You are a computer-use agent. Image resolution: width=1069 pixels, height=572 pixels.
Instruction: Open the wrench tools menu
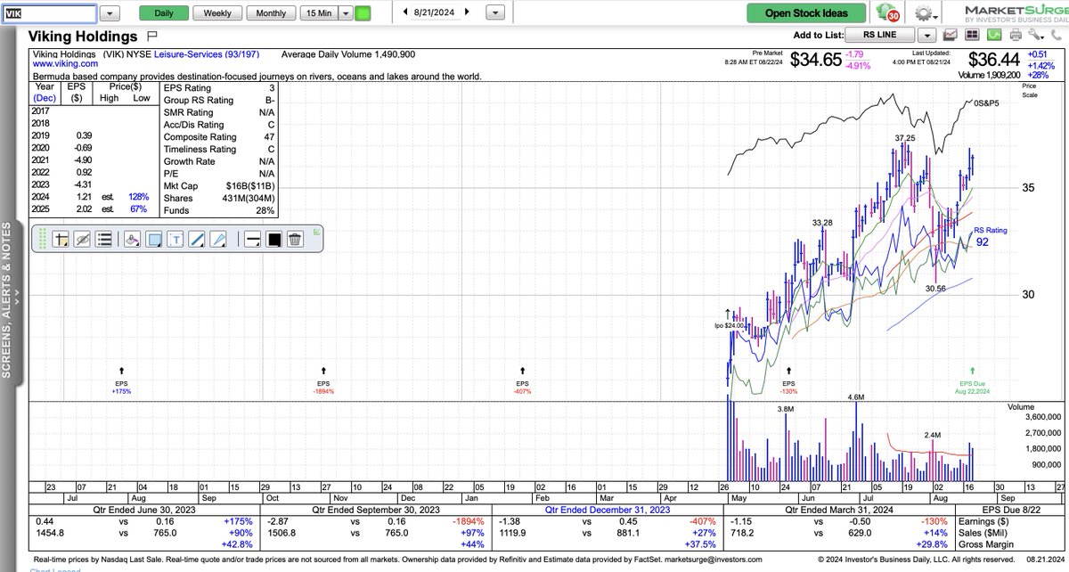[x=1035, y=36]
